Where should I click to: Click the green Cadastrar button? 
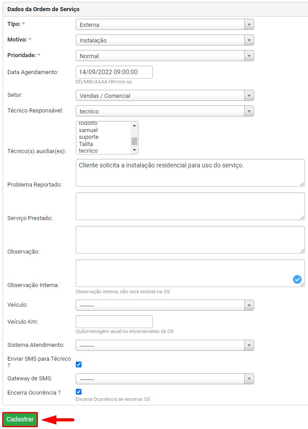tap(20, 420)
